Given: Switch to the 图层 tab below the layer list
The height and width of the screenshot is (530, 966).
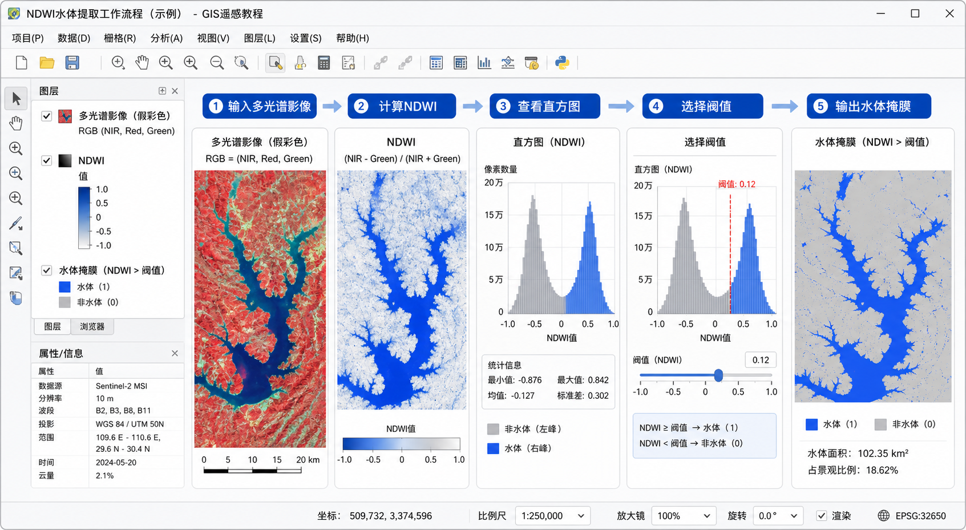Looking at the screenshot, I should tap(52, 326).
